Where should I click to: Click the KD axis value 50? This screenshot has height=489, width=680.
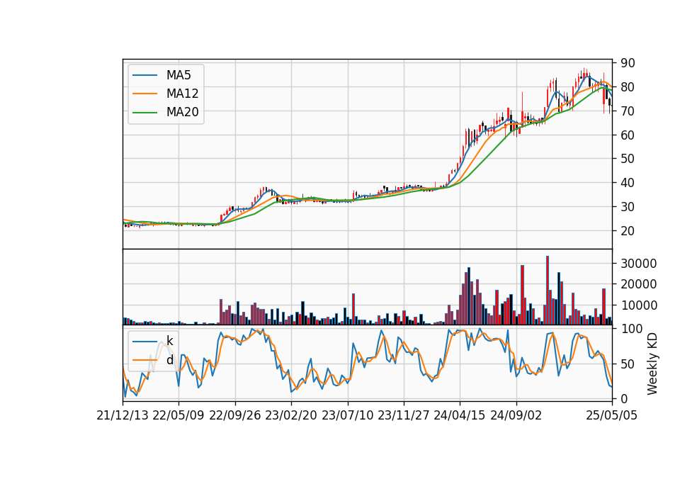[628, 364]
